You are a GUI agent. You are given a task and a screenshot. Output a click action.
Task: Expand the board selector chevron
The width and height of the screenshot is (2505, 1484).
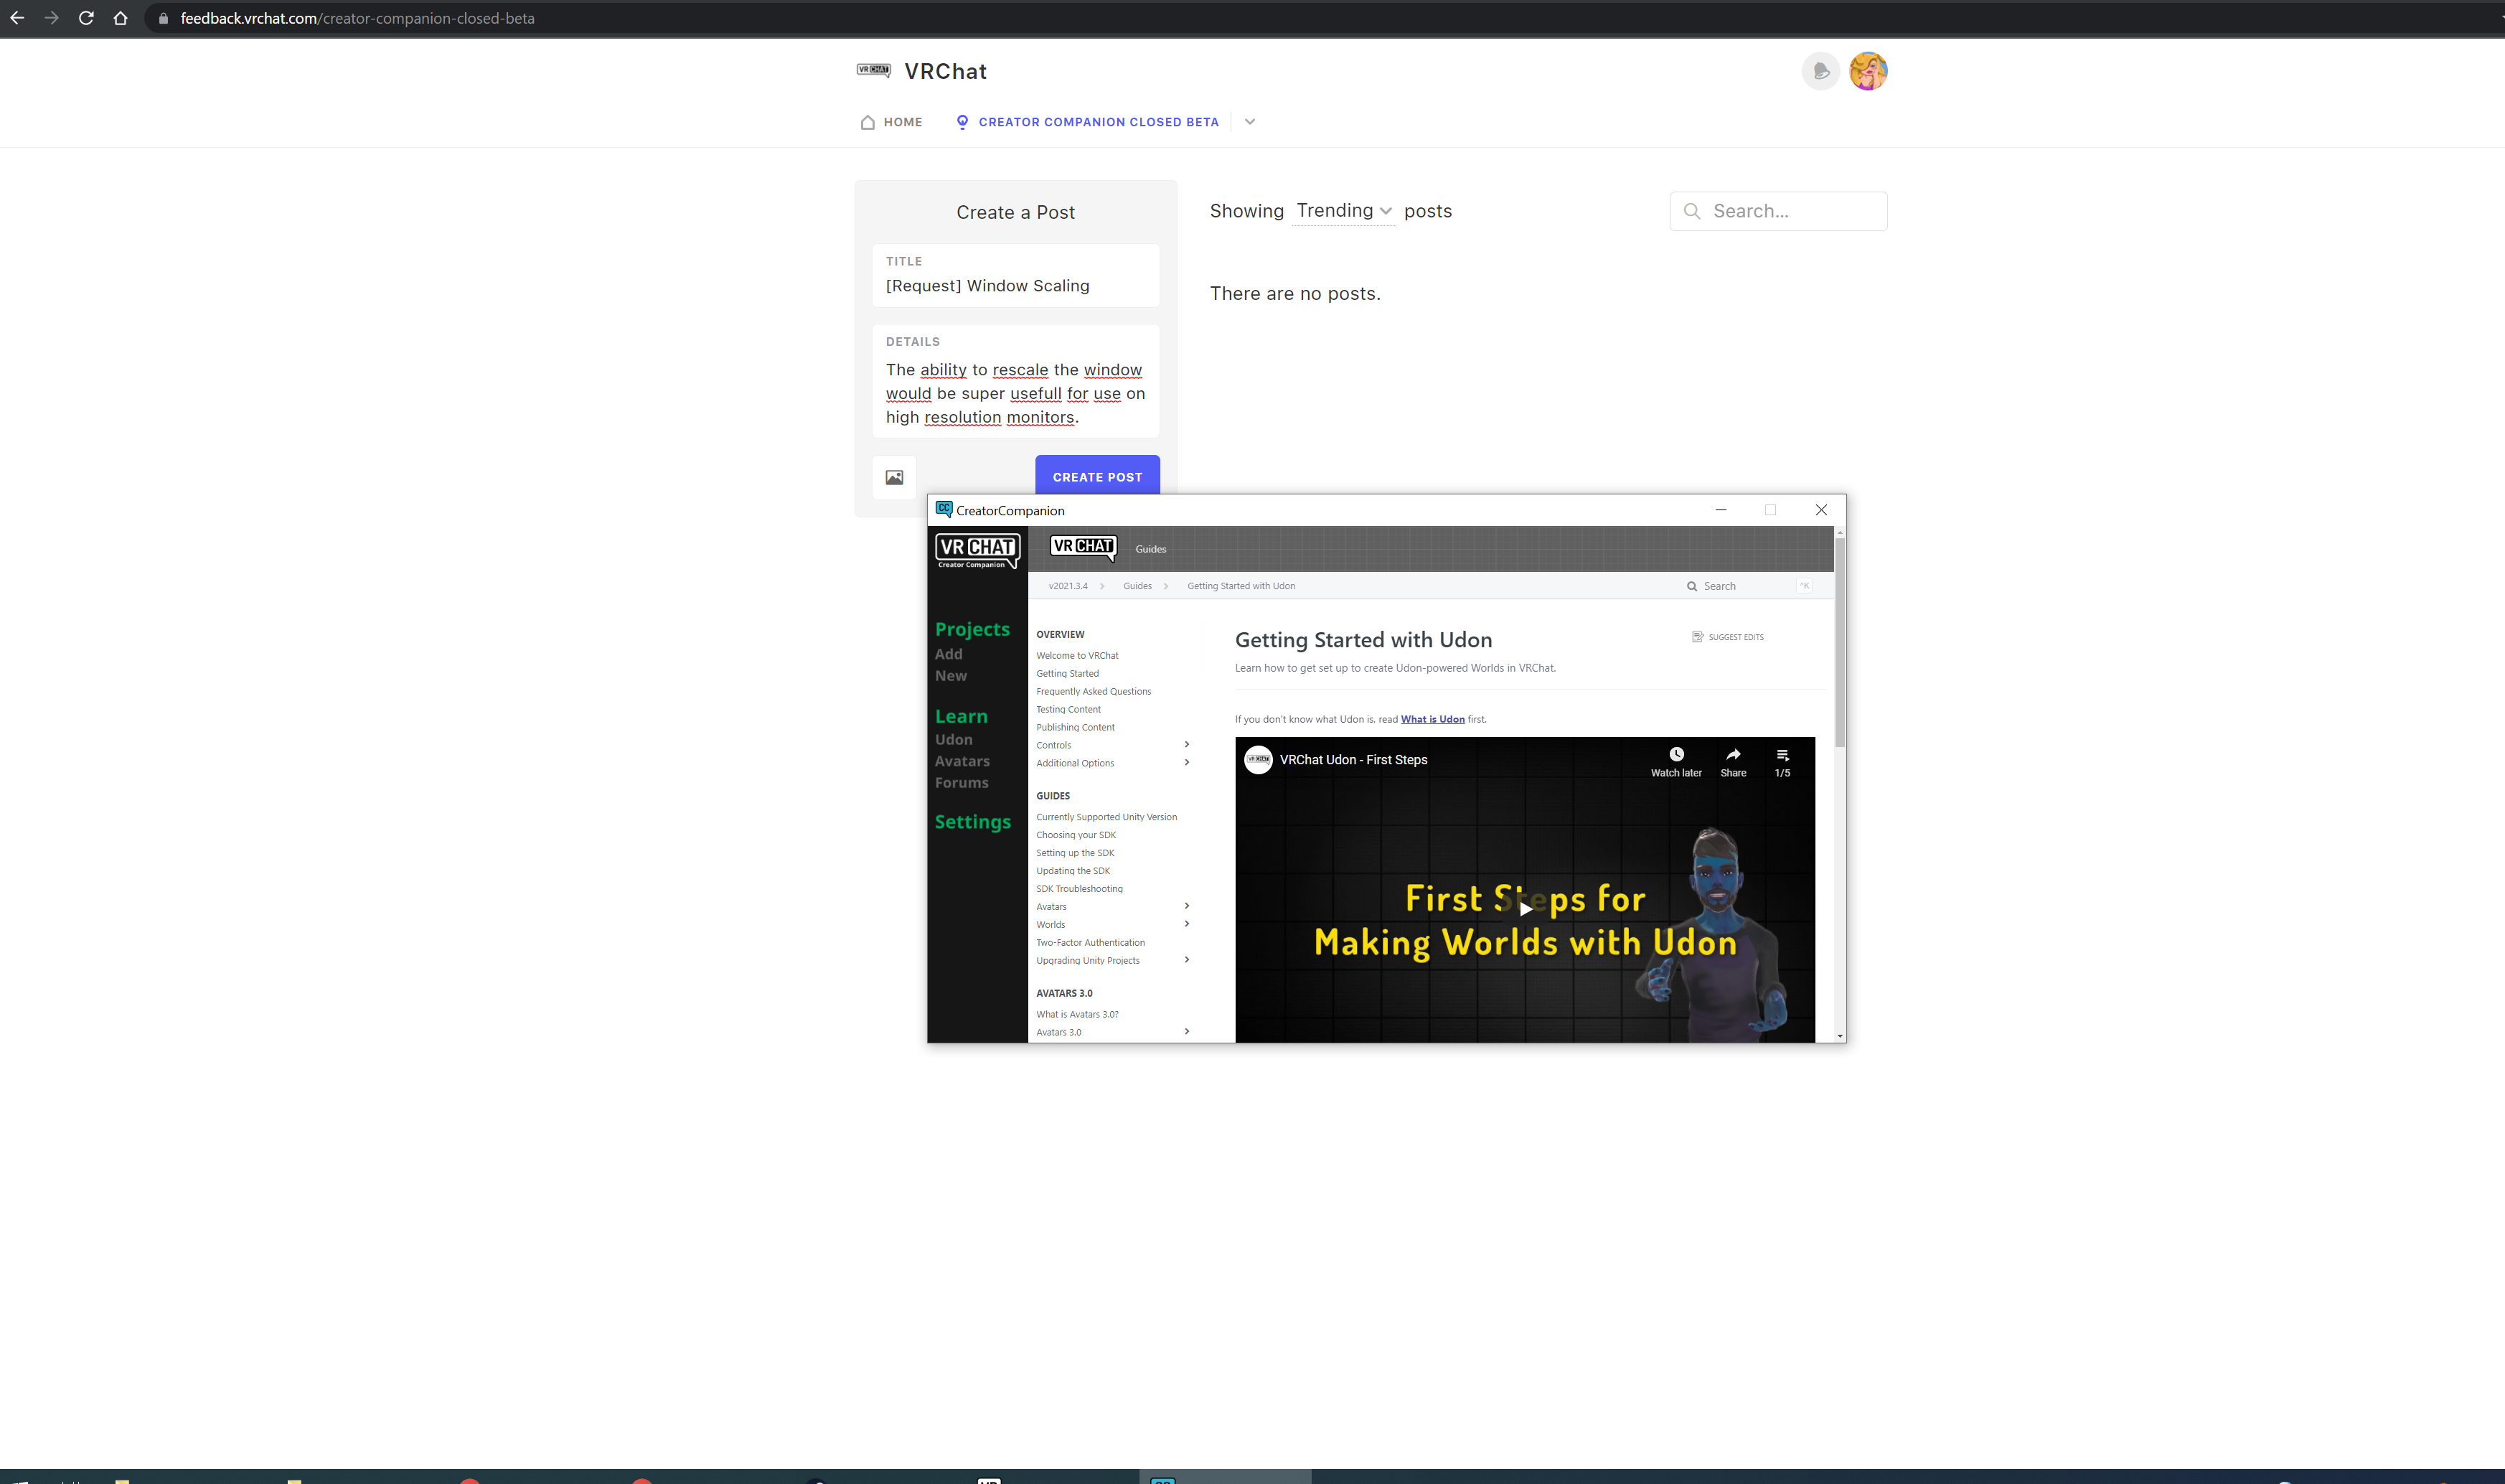coord(1249,122)
